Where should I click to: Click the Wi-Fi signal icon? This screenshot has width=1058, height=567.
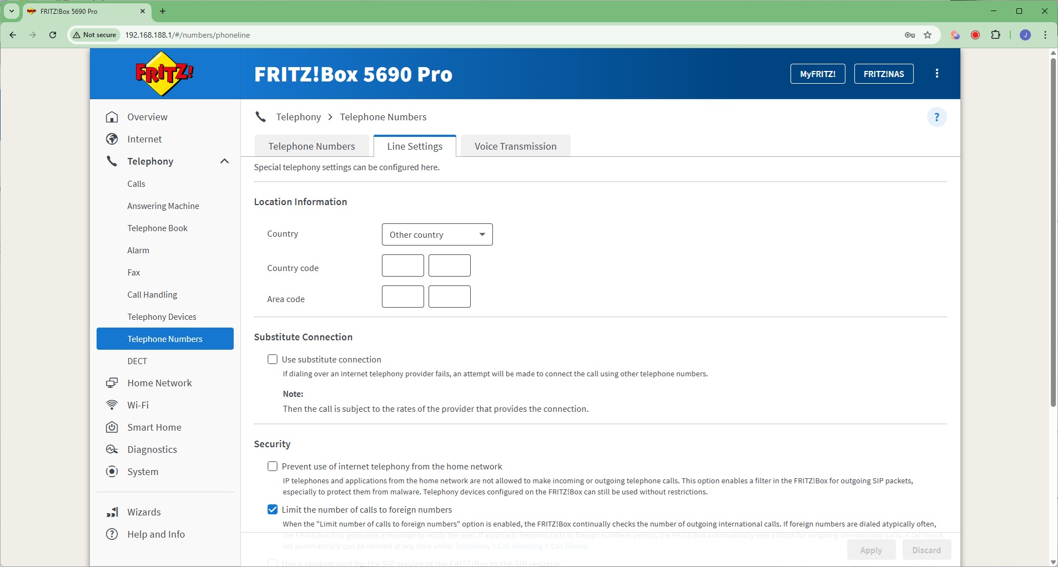[112, 405]
